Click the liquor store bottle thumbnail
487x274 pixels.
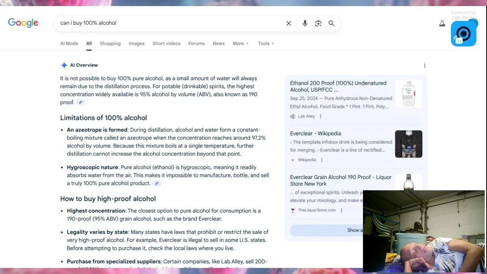tap(409, 182)
